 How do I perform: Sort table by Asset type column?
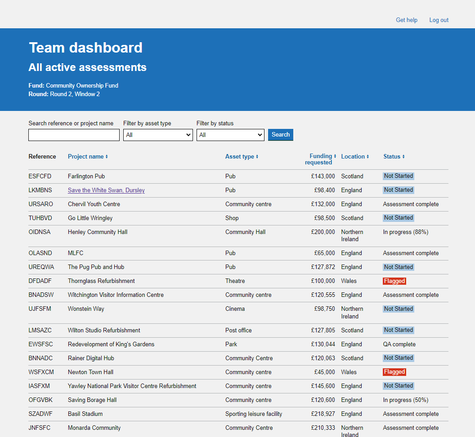pos(242,157)
